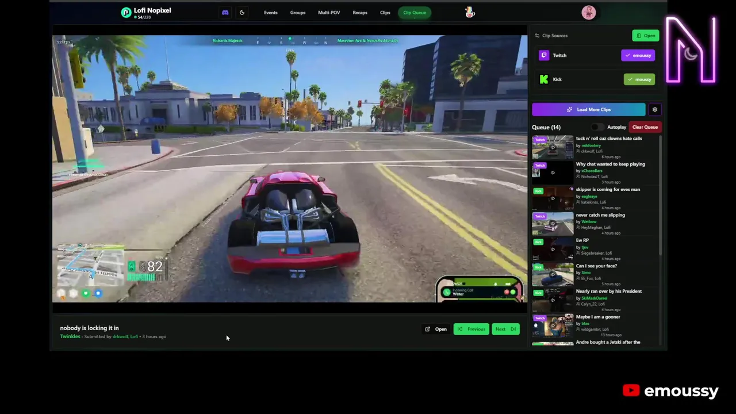Open the Discord icon link in header

click(225, 13)
